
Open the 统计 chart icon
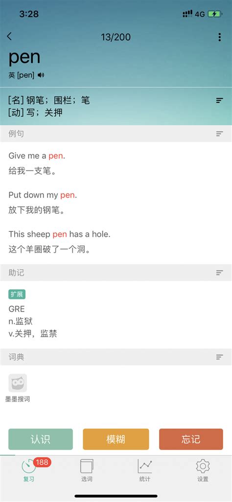pyautogui.click(x=145, y=466)
